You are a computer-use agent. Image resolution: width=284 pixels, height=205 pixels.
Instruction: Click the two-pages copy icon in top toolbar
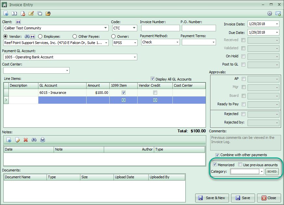click(x=14, y=13)
